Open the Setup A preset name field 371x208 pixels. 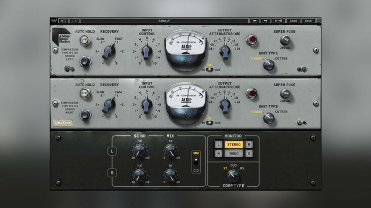coord(164,21)
